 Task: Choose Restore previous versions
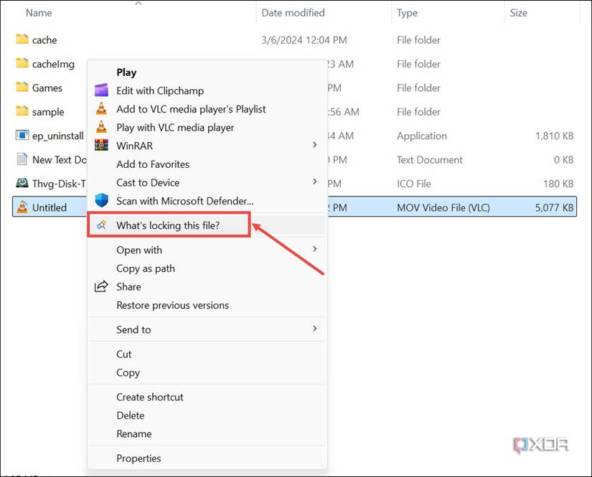(173, 305)
